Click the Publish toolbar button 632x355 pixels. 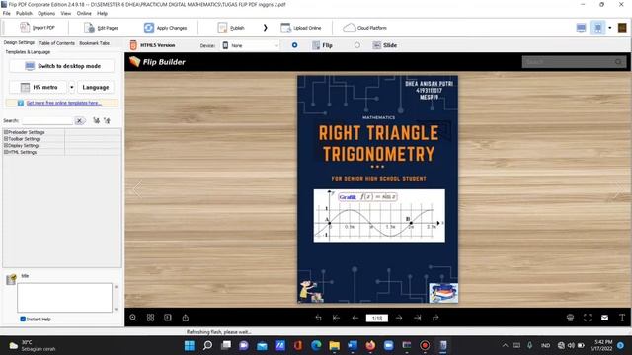(231, 28)
